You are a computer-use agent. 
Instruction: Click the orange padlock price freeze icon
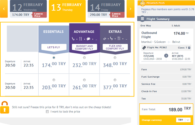pyautogui.click(x=5, y=107)
